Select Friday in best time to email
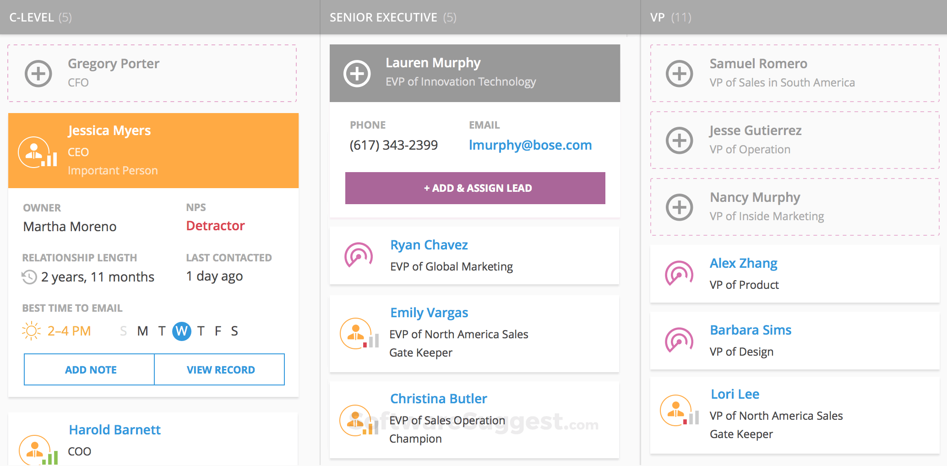Image resolution: width=947 pixels, height=466 pixels. point(218,331)
